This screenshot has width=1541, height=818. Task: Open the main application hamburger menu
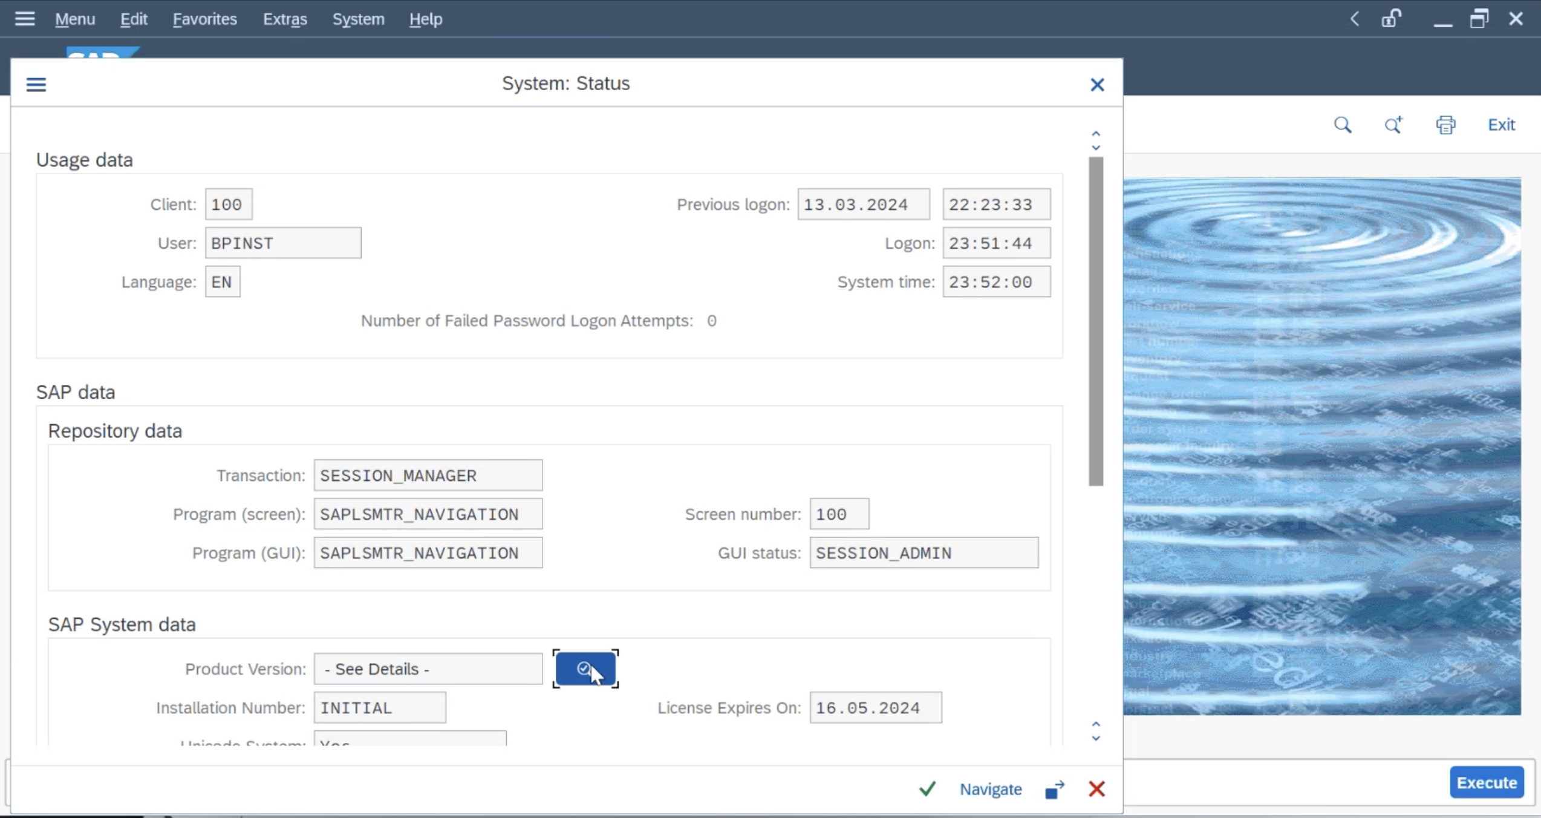(24, 18)
